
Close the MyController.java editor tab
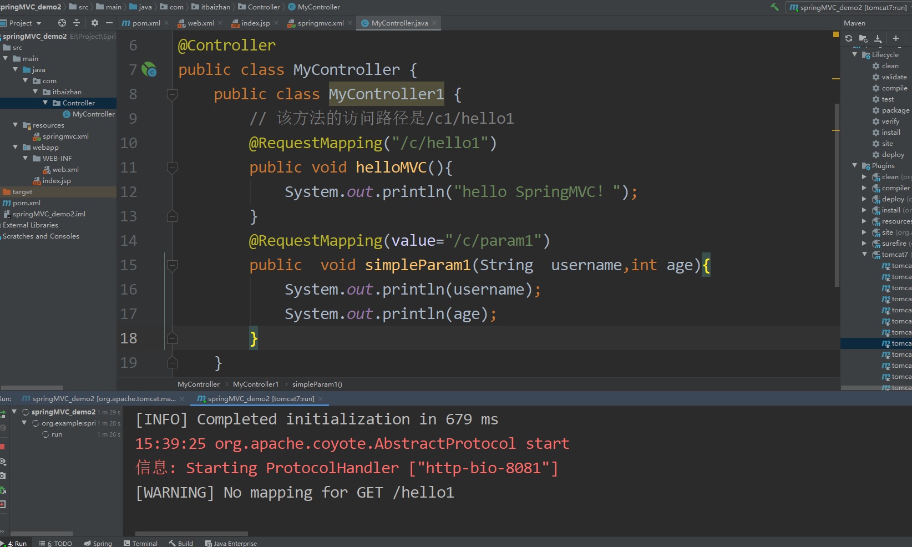point(434,23)
